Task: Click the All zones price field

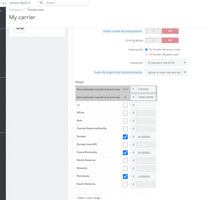Action: 146,105
